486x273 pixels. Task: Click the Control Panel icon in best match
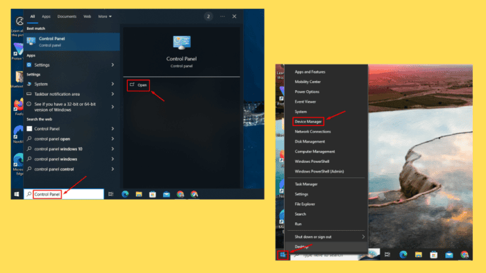[x=31, y=42]
